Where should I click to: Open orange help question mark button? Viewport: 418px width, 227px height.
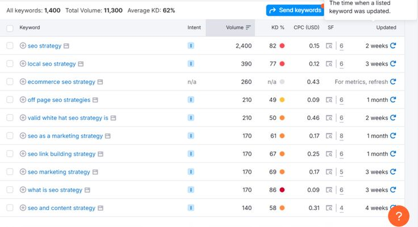click(x=399, y=216)
